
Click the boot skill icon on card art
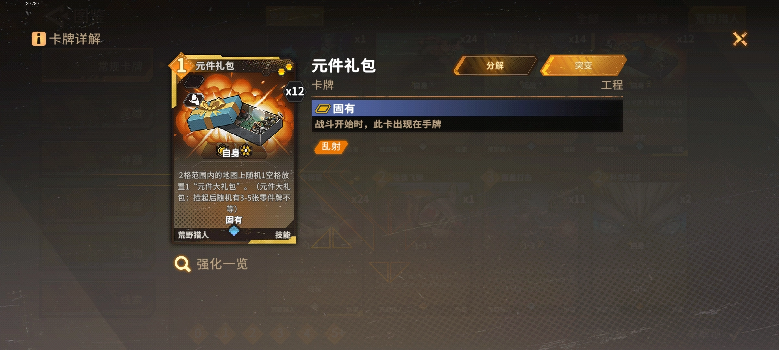(194, 100)
